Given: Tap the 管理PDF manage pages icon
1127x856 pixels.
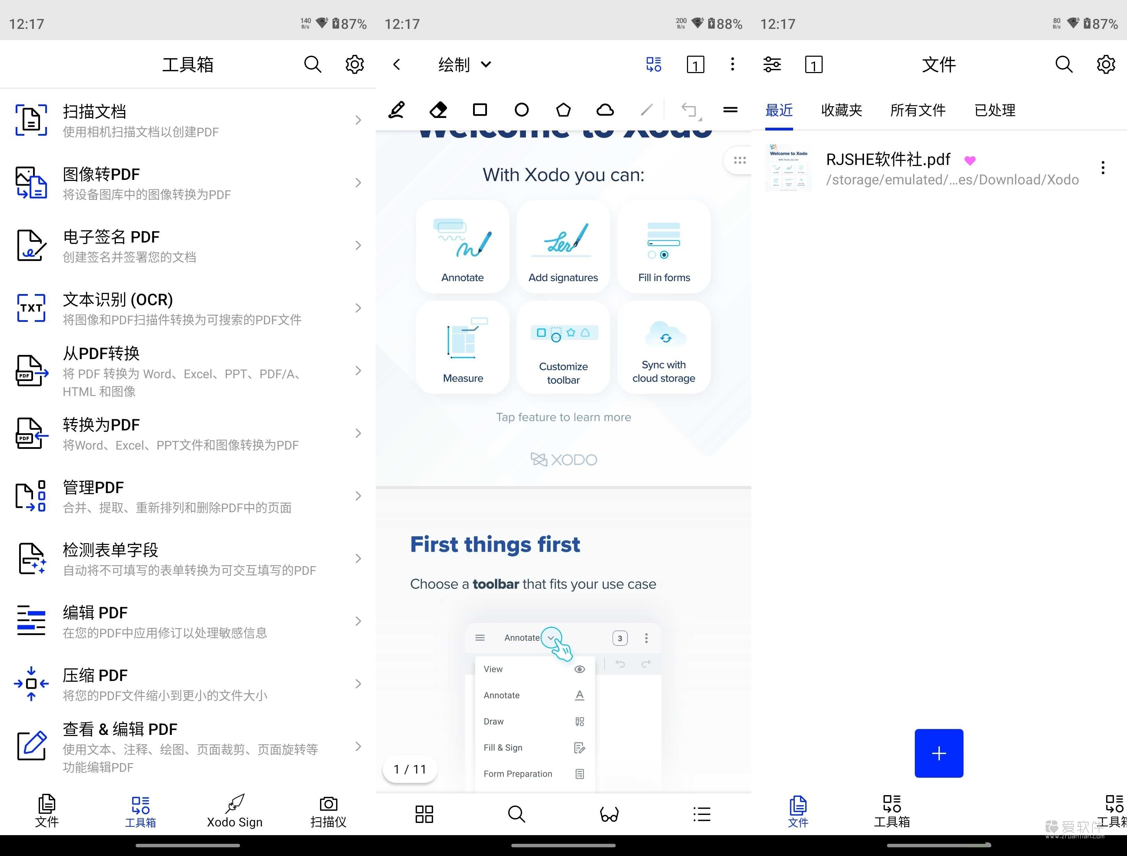Looking at the screenshot, I should coord(31,496).
